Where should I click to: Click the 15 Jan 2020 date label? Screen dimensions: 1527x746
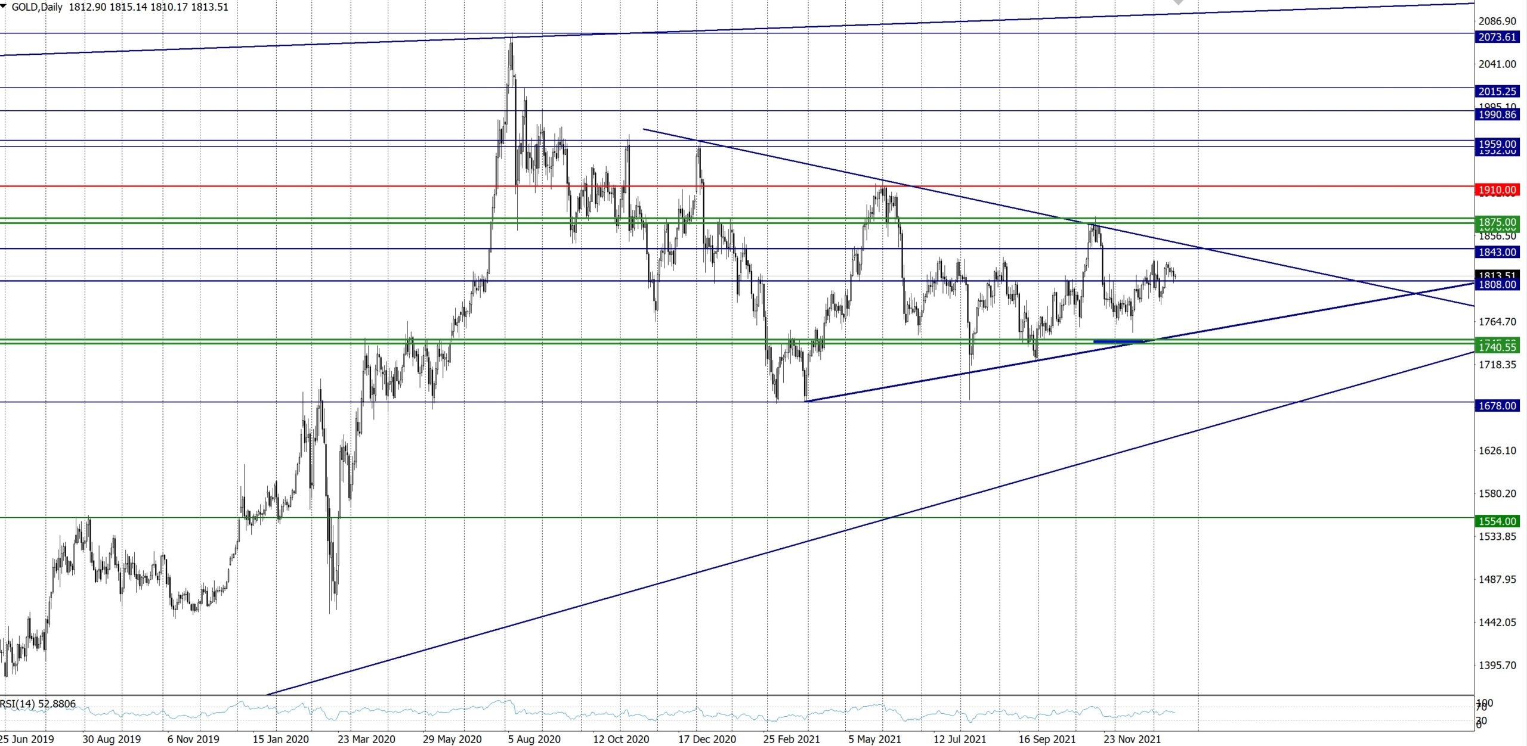[x=280, y=739]
